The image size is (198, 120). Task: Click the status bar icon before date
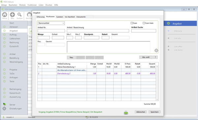pyautogui.click(x=87, y=117)
